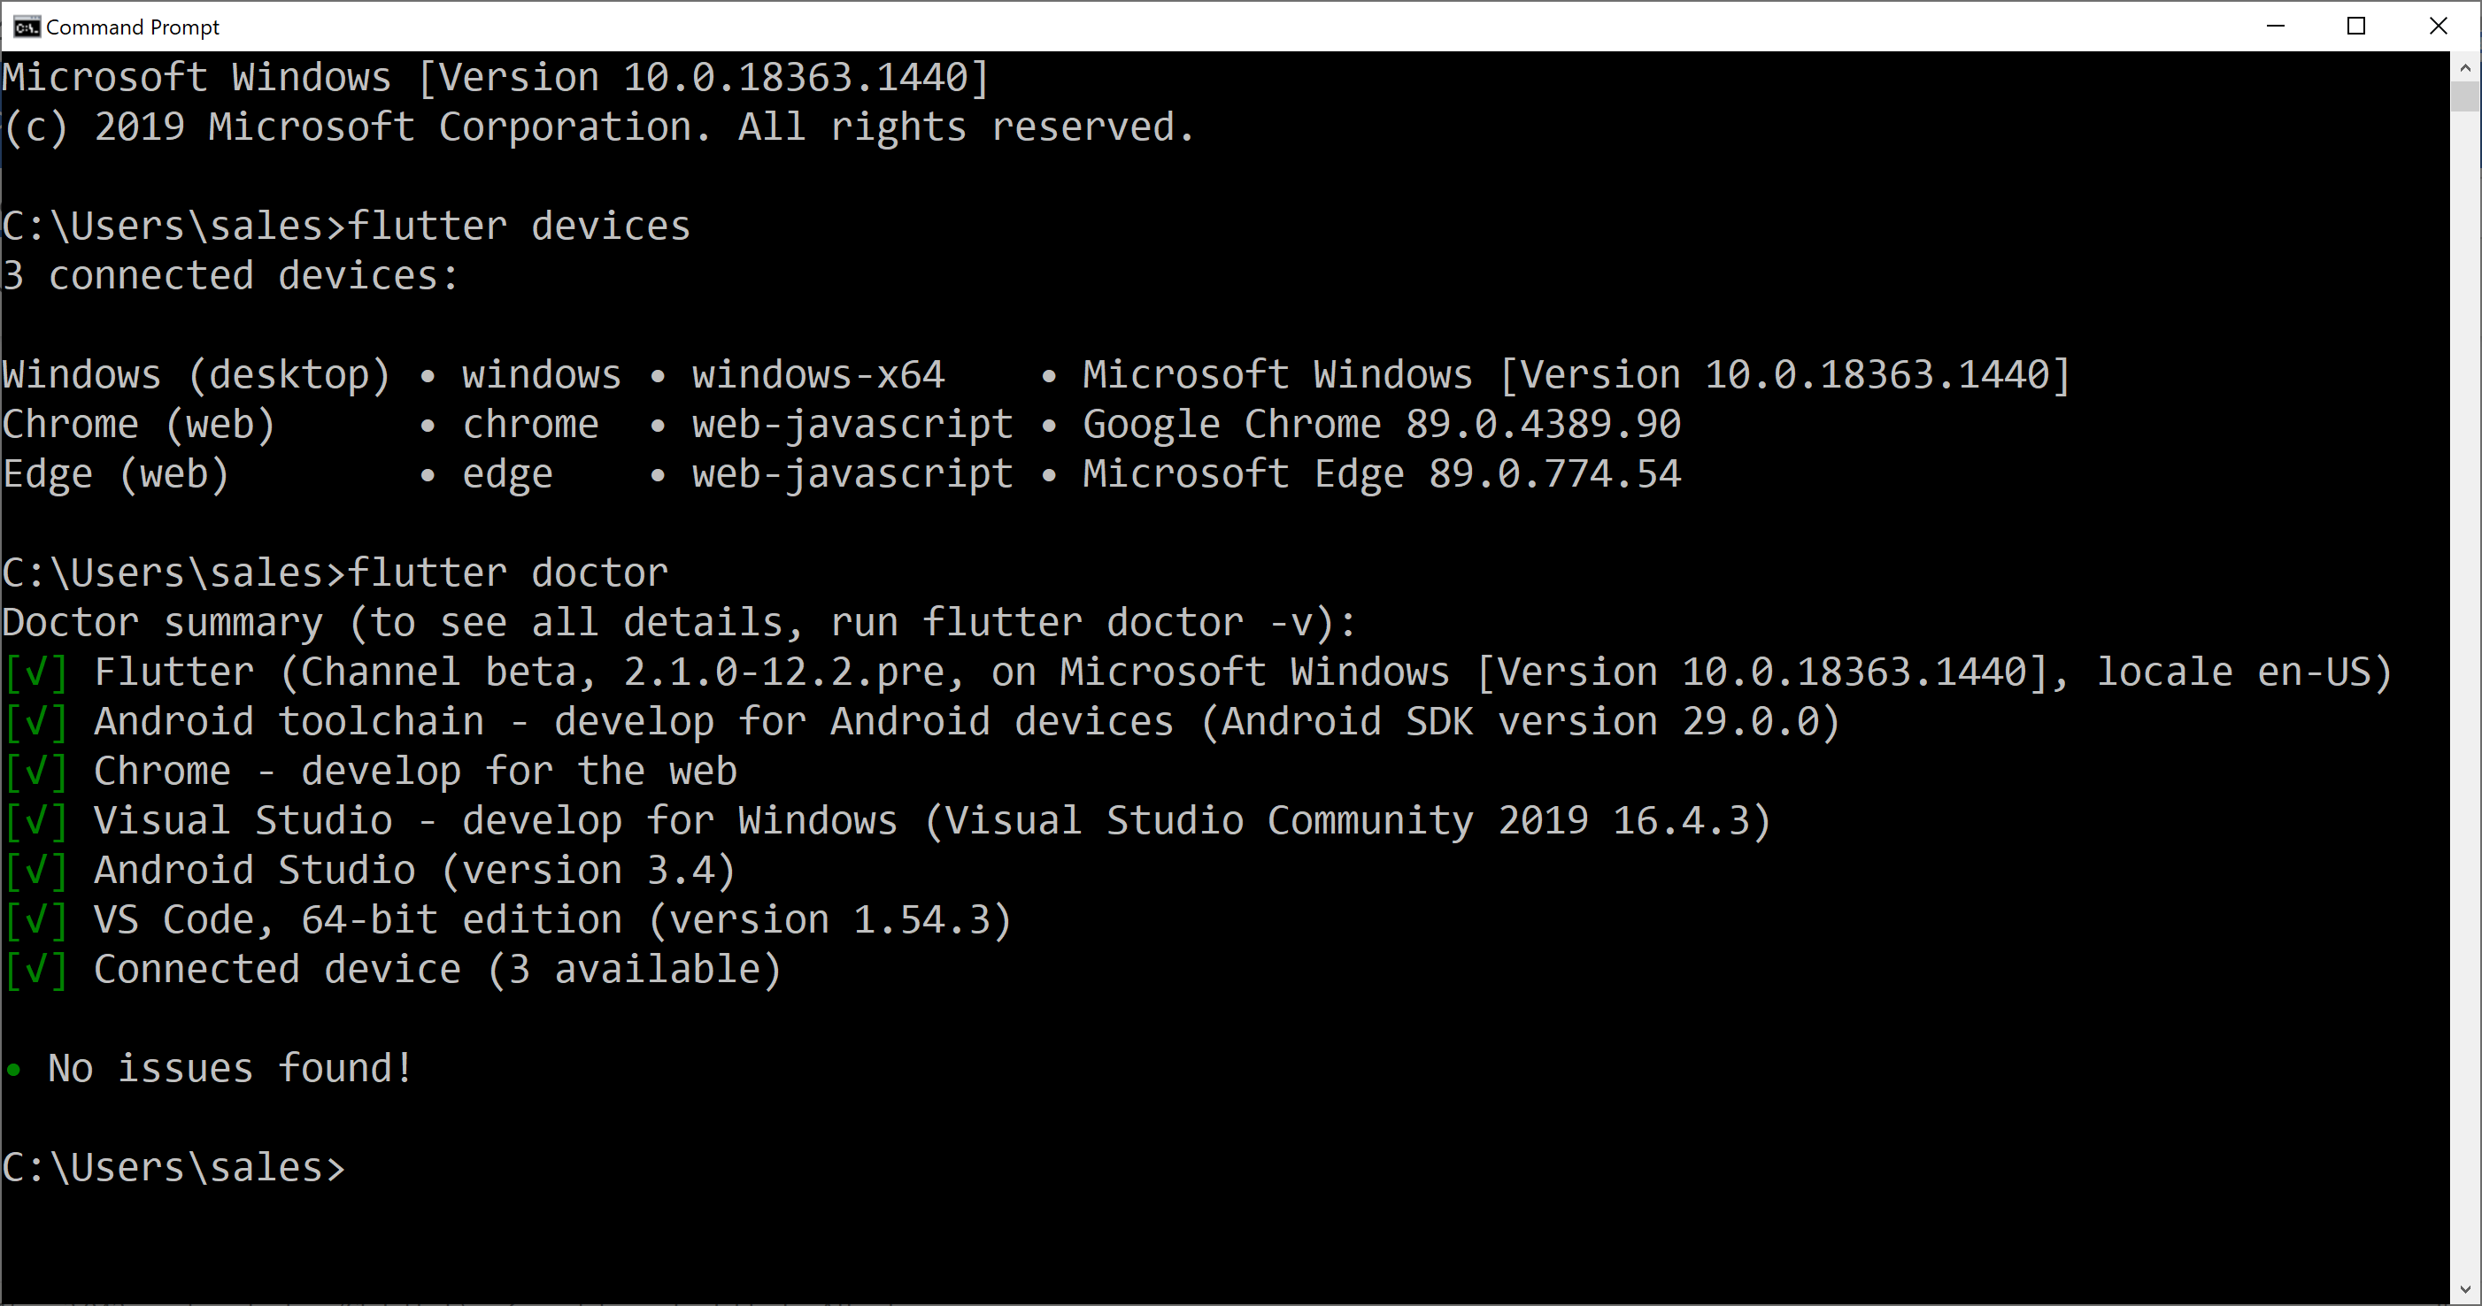
Task: Click the scrollbar down arrow
Action: (x=2464, y=1288)
